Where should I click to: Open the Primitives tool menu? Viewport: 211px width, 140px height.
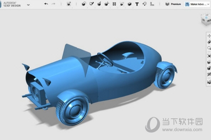(x=84, y=4)
